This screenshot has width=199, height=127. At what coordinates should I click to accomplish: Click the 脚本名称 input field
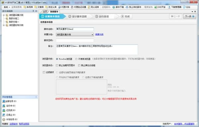(x=75, y=29)
